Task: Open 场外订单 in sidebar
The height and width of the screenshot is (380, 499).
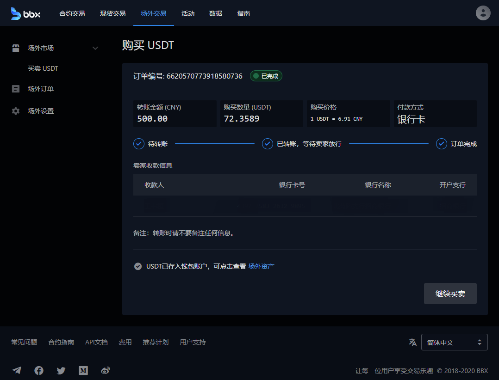Action: (x=41, y=89)
